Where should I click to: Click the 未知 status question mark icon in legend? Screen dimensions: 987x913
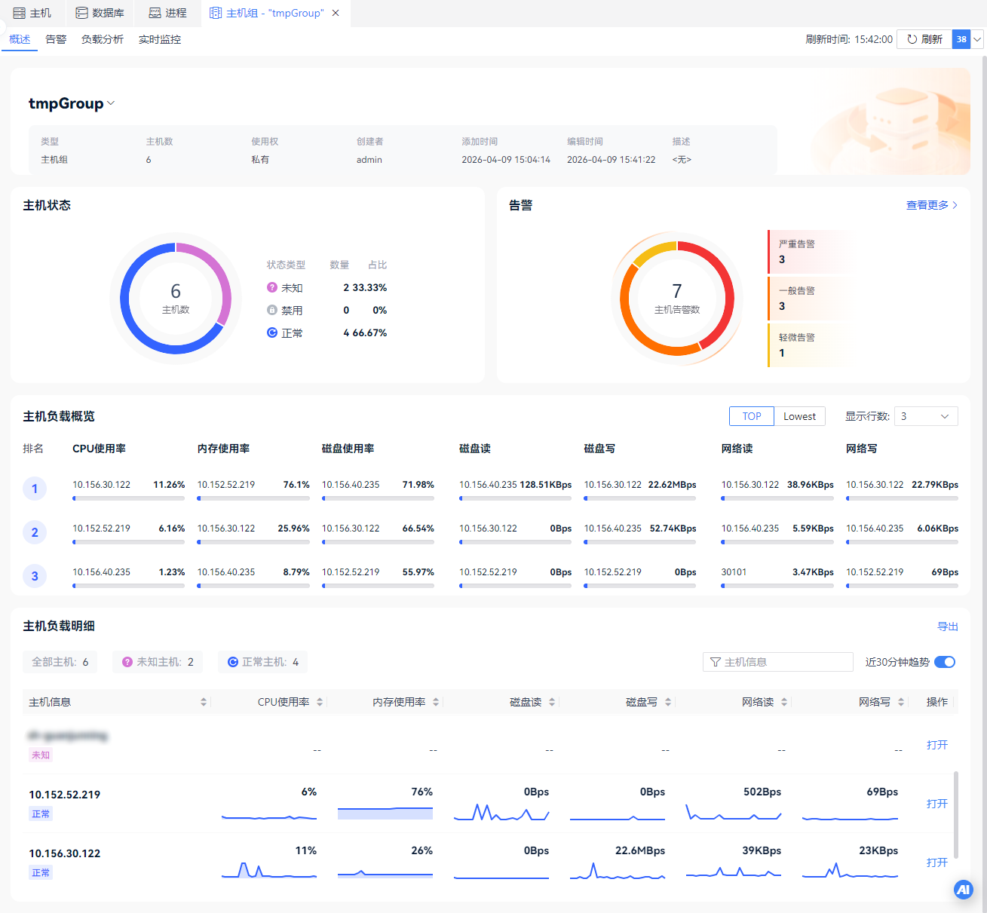click(x=272, y=287)
